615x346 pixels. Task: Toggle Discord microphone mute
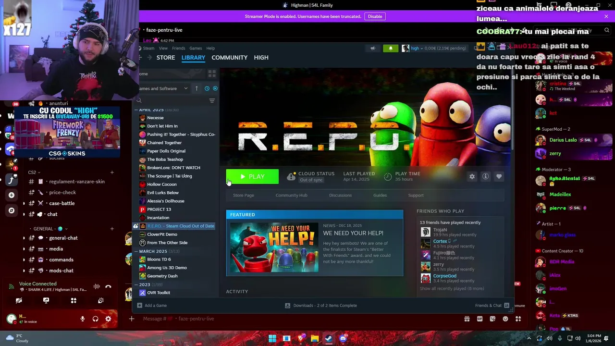click(x=83, y=319)
